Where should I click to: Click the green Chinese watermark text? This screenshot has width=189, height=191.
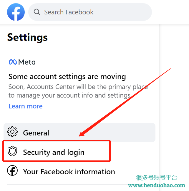(x=157, y=177)
